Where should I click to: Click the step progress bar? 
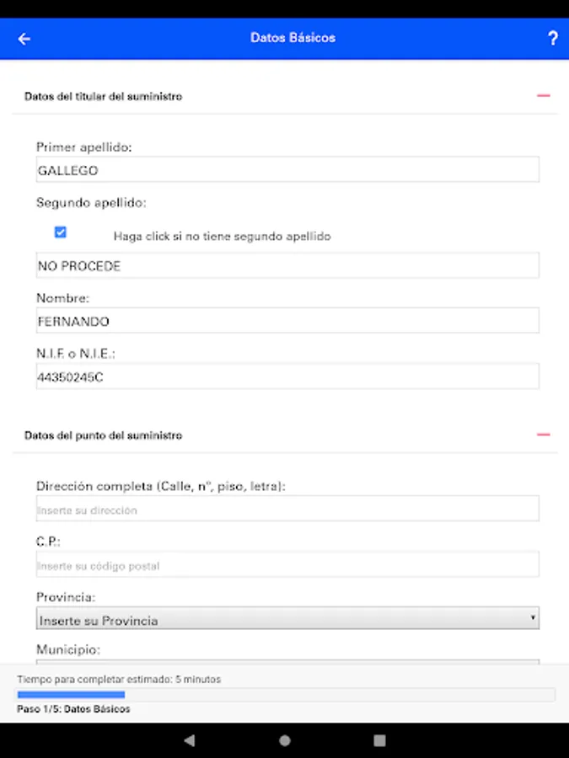tap(286, 695)
